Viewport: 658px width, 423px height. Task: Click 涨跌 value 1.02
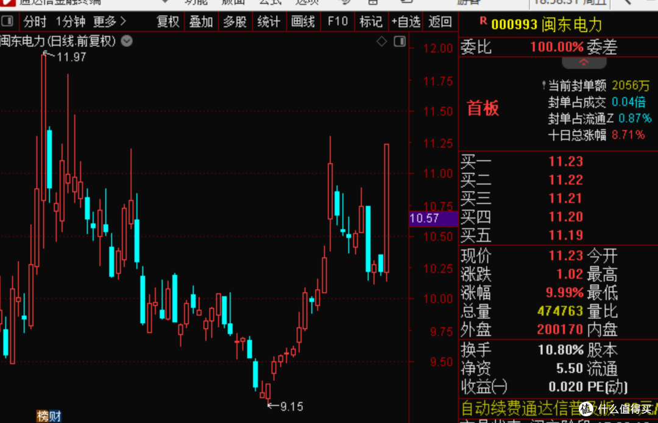570,274
